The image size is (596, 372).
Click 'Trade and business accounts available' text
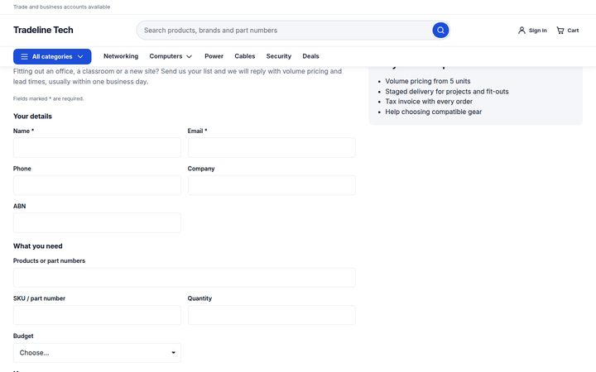click(61, 7)
